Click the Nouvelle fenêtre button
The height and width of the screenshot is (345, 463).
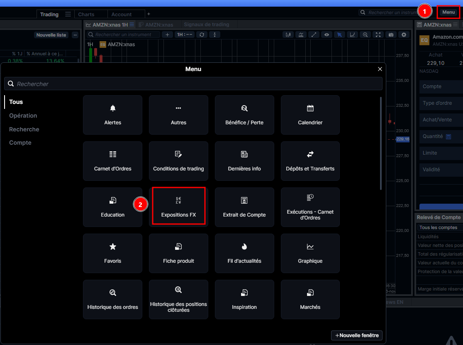pyautogui.click(x=356, y=335)
